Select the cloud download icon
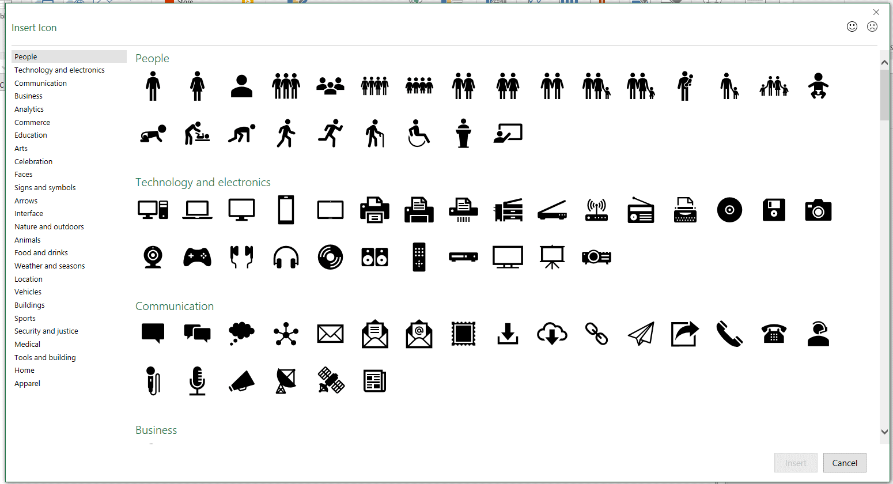893x484 pixels. point(552,334)
